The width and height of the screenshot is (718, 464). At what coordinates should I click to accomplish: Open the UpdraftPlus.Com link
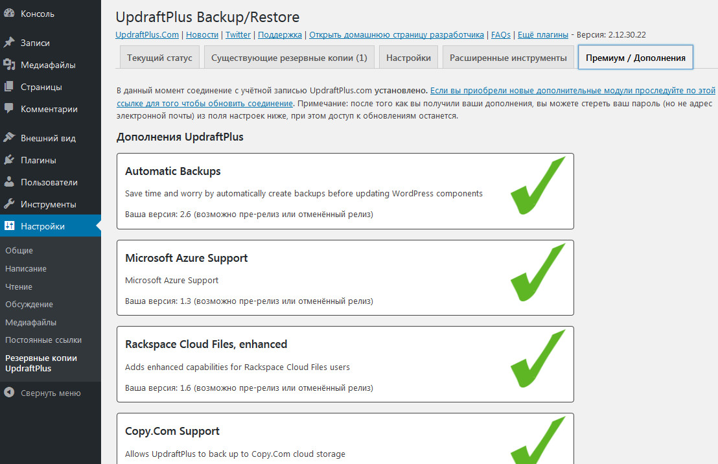(x=147, y=35)
